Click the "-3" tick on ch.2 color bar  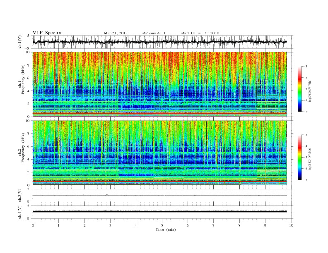click(306, 135)
